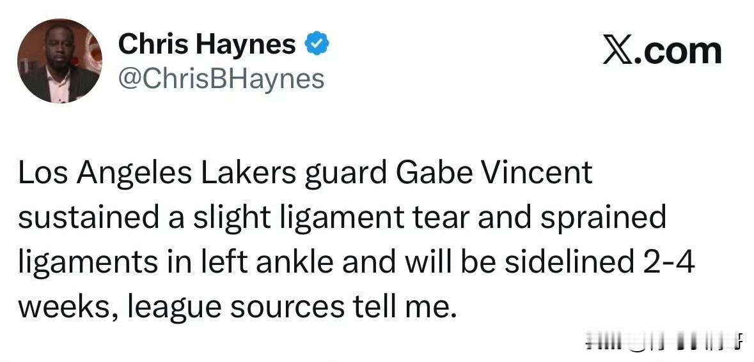Viewport: 754px width, 362px height.
Task: Click the word "sprained" in the tweet
Action: point(604,220)
